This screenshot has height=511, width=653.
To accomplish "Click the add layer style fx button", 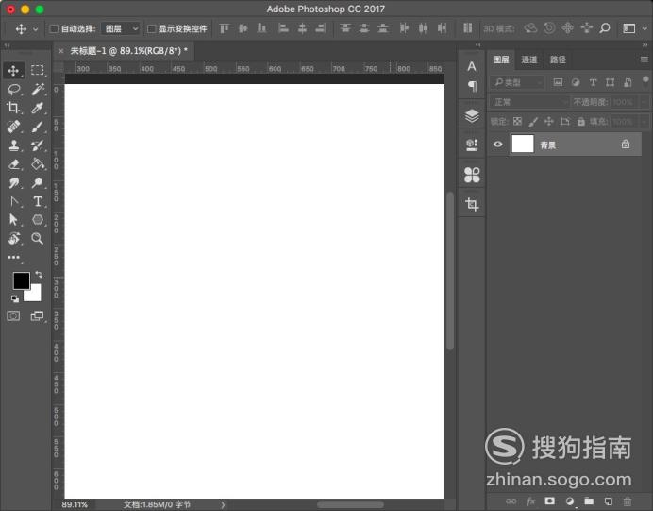I will [x=530, y=501].
